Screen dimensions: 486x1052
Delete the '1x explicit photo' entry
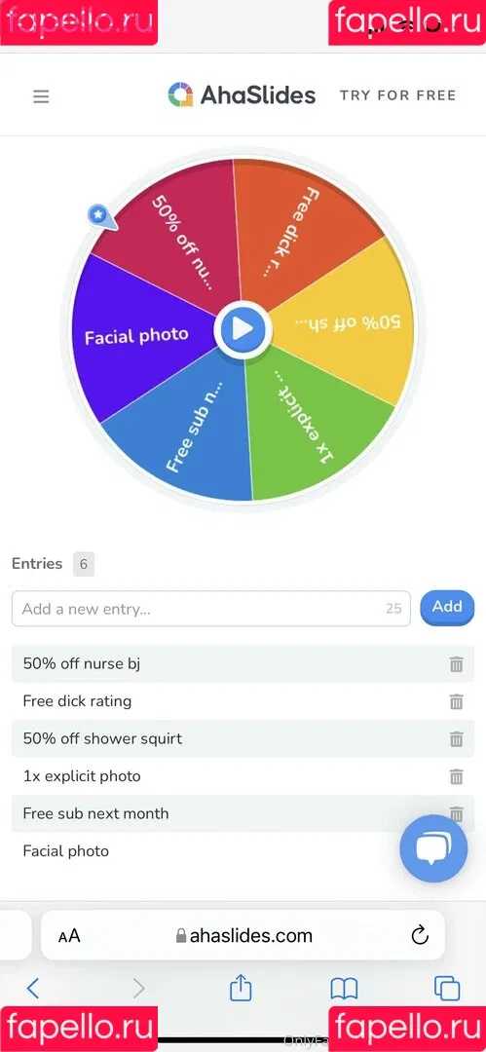coord(457,777)
